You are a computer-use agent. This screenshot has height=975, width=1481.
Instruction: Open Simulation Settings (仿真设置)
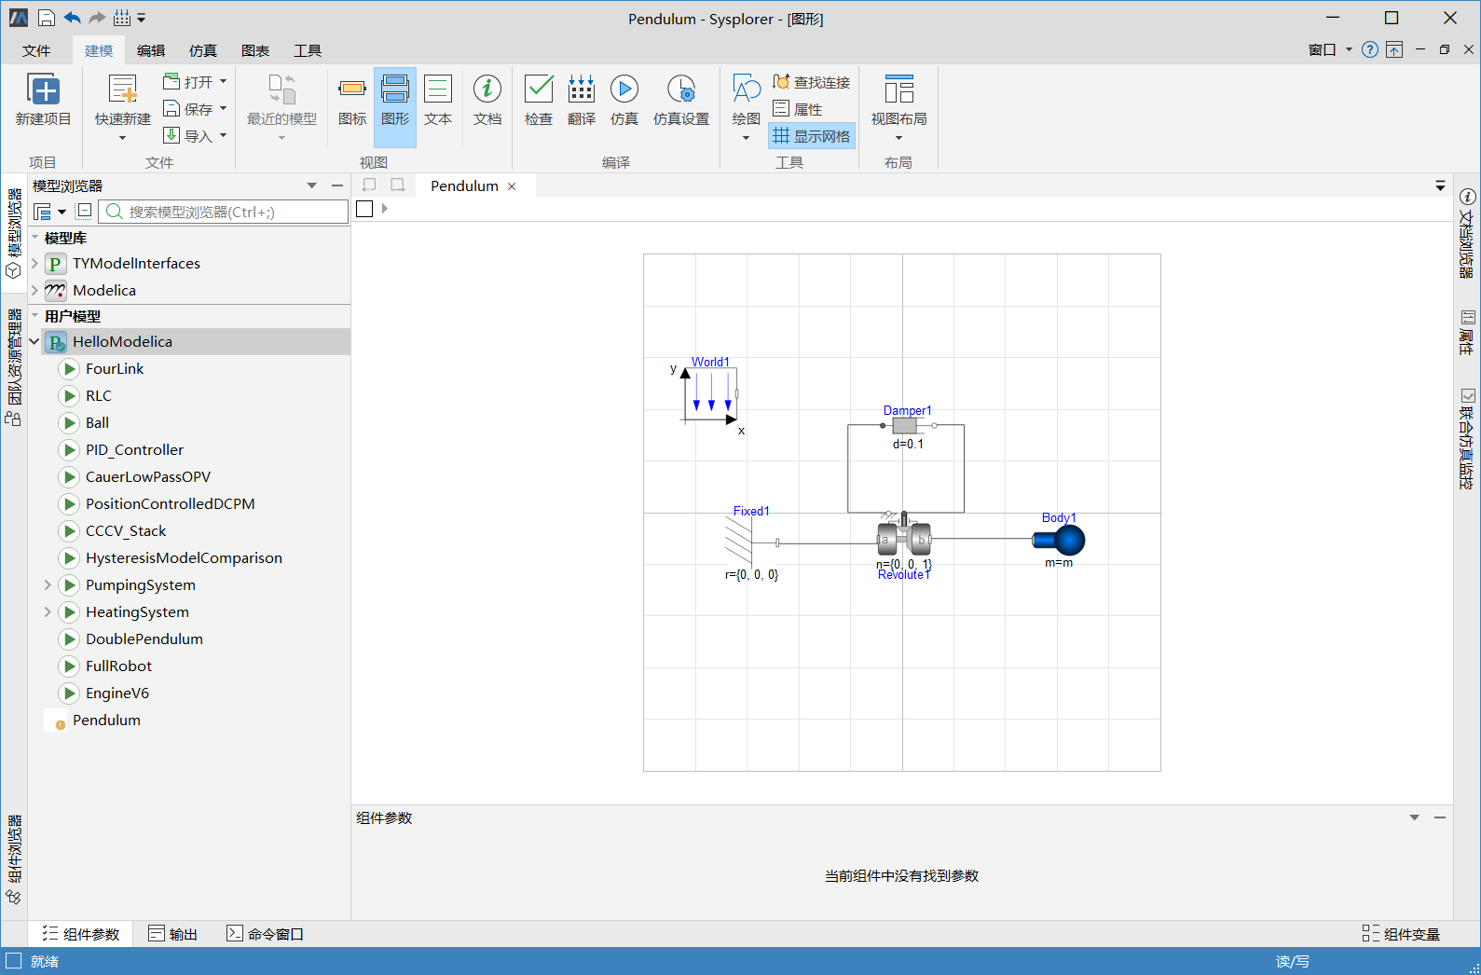[x=681, y=101]
